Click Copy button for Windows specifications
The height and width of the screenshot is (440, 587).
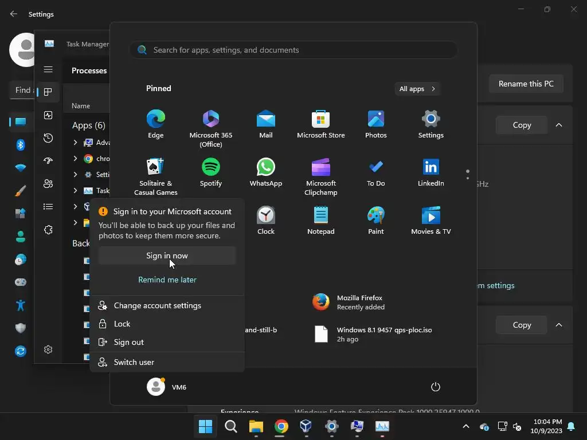pyautogui.click(x=522, y=325)
